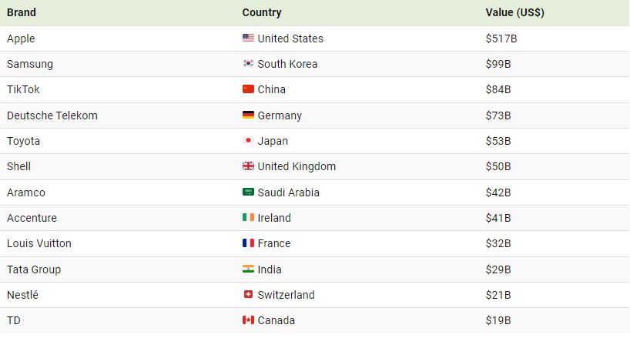The image size is (630, 338).
Task: Click the Switzerland flag icon
Action: coord(248,295)
